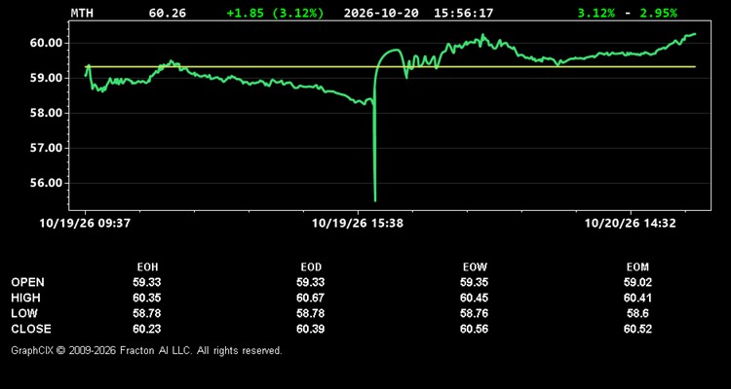Click the 10/19/26 09:37 x-axis label

tap(85, 224)
